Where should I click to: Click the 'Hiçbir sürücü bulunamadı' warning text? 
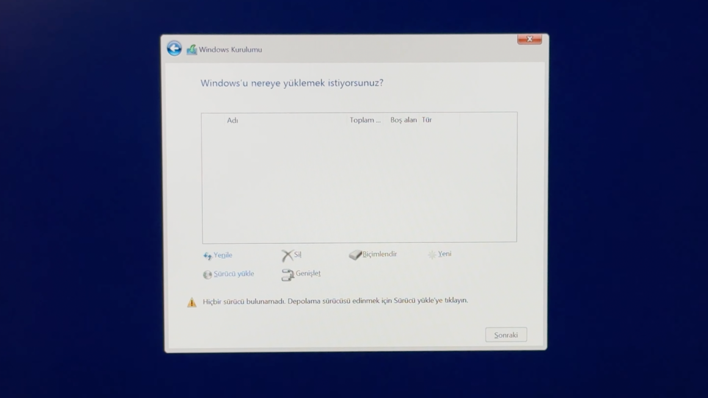(x=336, y=300)
